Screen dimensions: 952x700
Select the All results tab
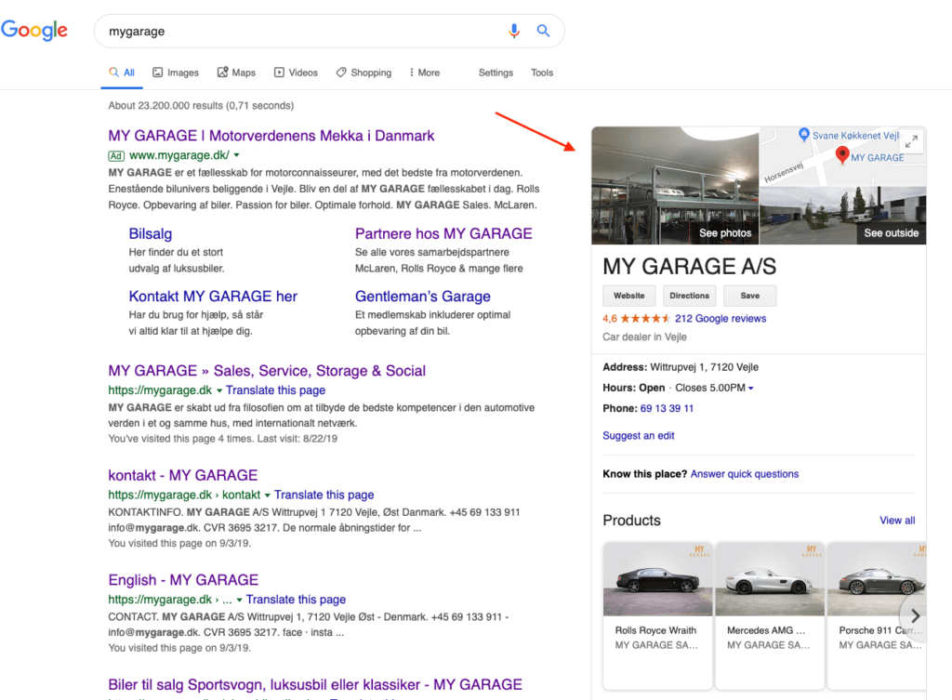[x=122, y=73]
